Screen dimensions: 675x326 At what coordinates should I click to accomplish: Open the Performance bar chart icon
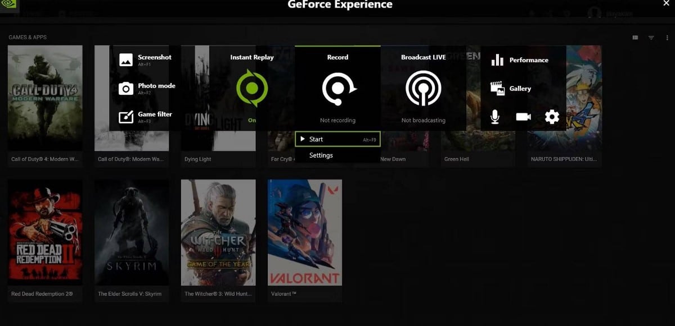pyautogui.click(x=497, y=60)
